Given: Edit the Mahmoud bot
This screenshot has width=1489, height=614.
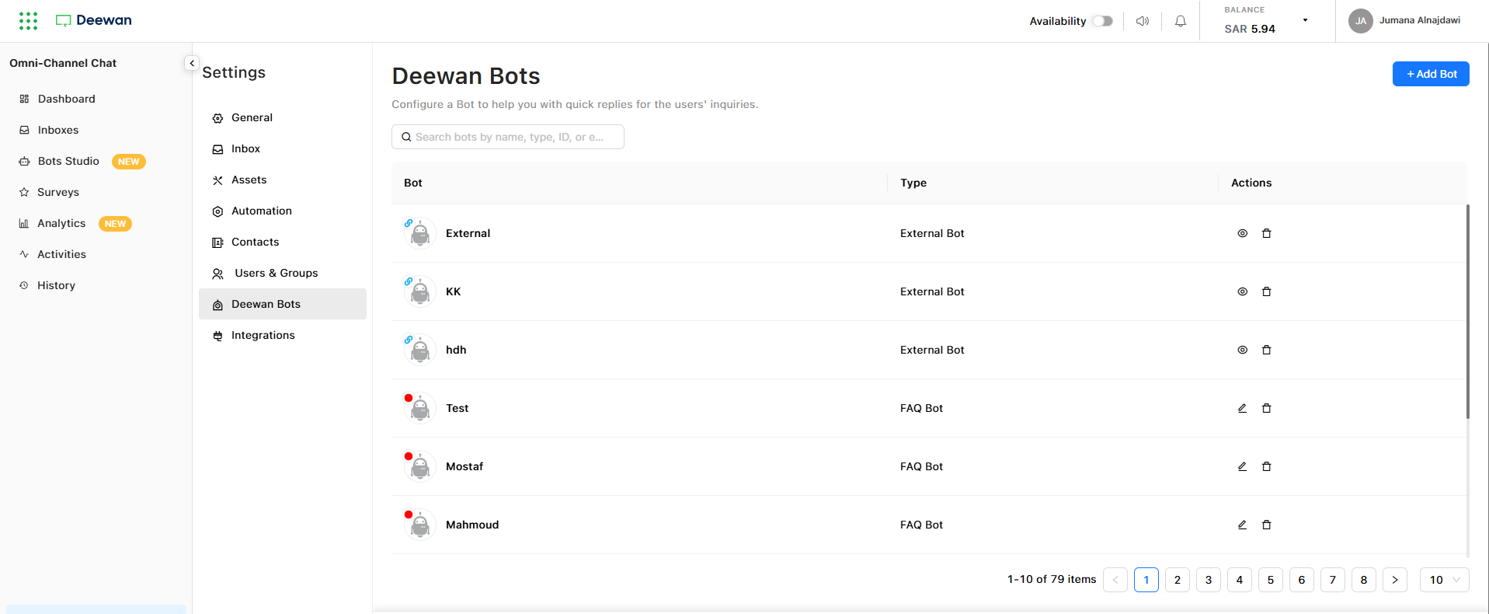Looking at the screenshot, I should pyautogui.click(x=1242, y=525).
